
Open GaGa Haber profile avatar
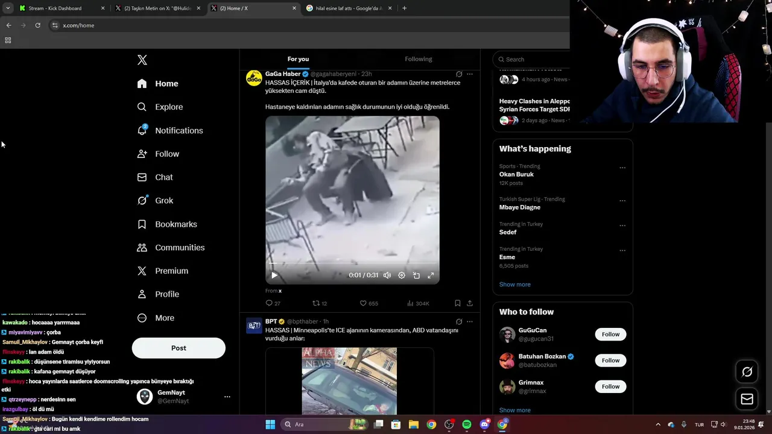pyautogui.click(x=254, y=78)
